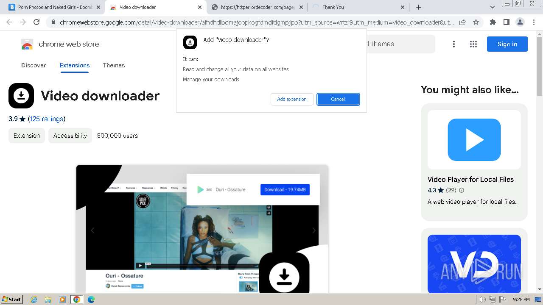Click the Video downloader page heading

(x=100, y=96)
